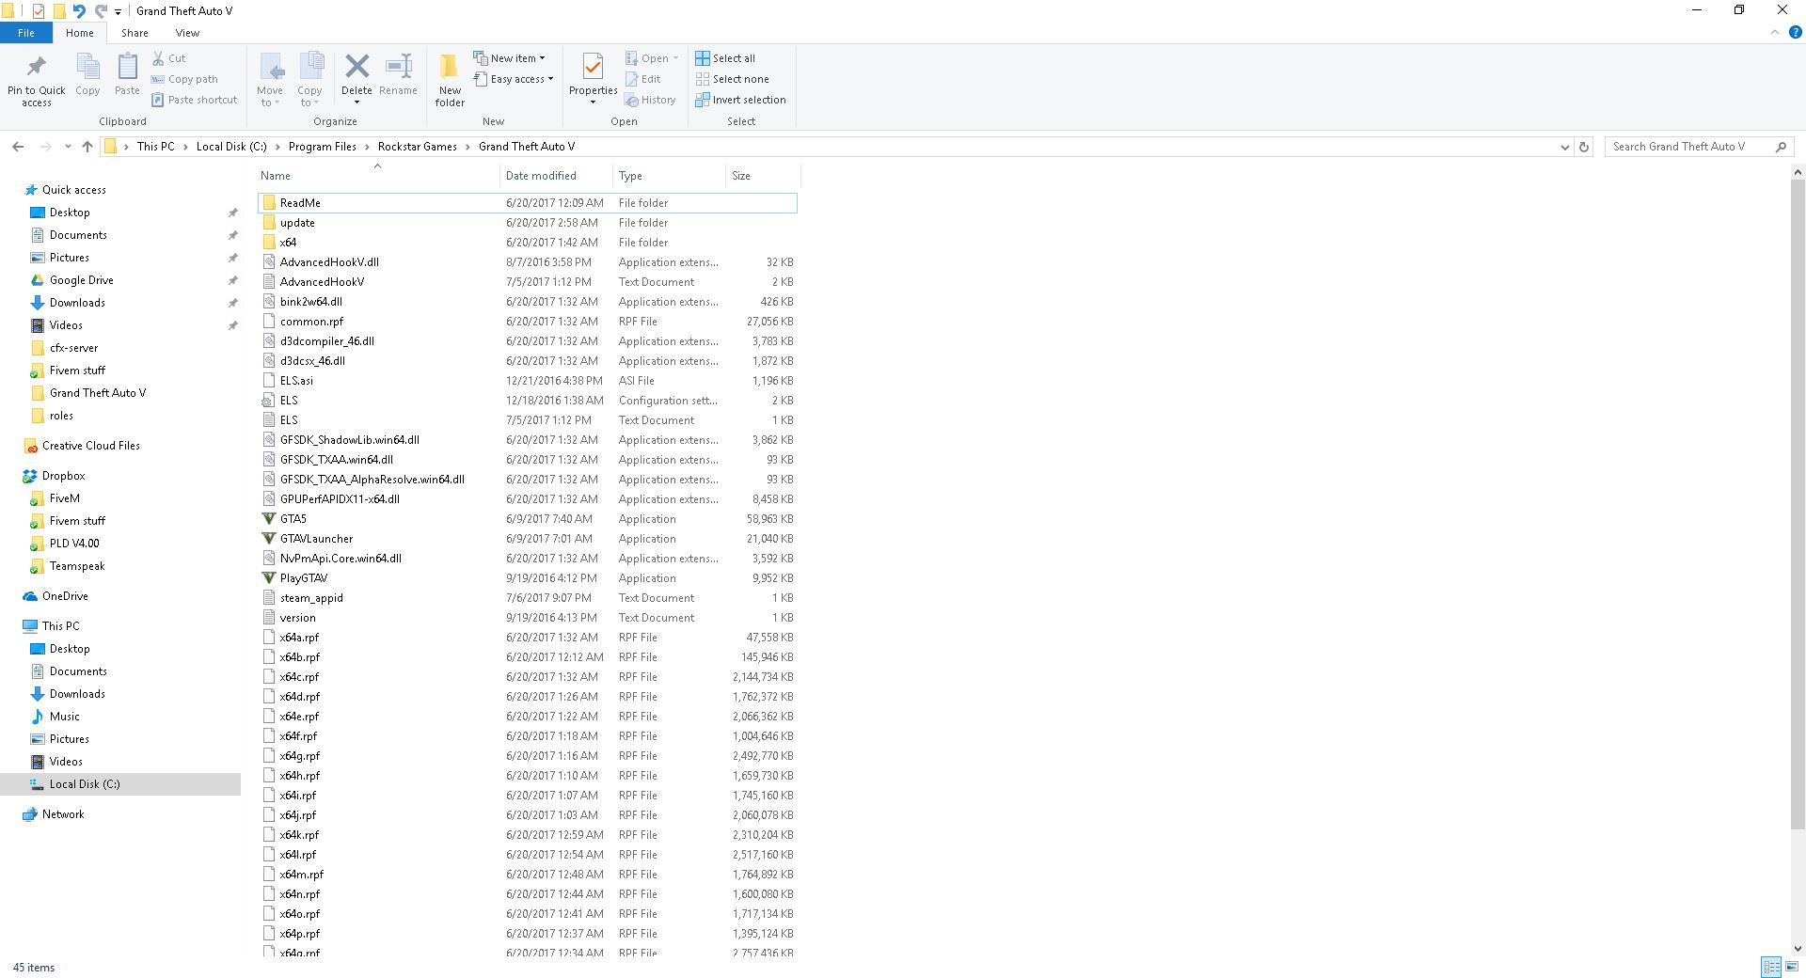Viewport: 1806px width, 978px height.
Task: Select the GTA5 application
Action: click(527, 519)
